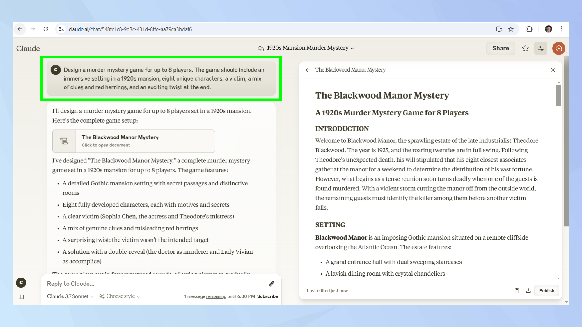This screenshot has width=582, height=327.
Task: Reload the browser page
Action: click(x=46, y=29)
